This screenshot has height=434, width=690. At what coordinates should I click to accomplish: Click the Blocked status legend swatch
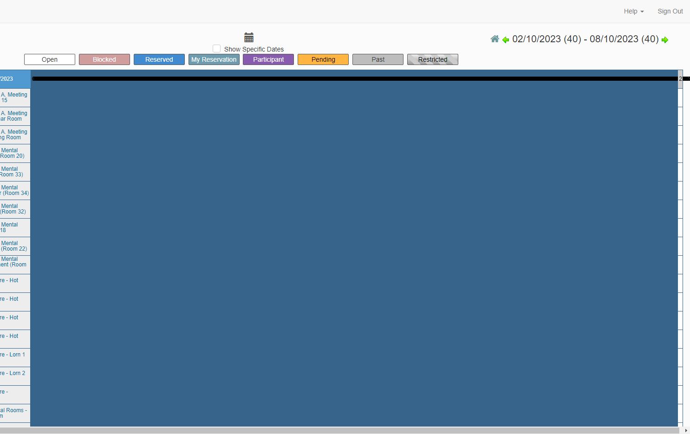(x=104, y=59)
